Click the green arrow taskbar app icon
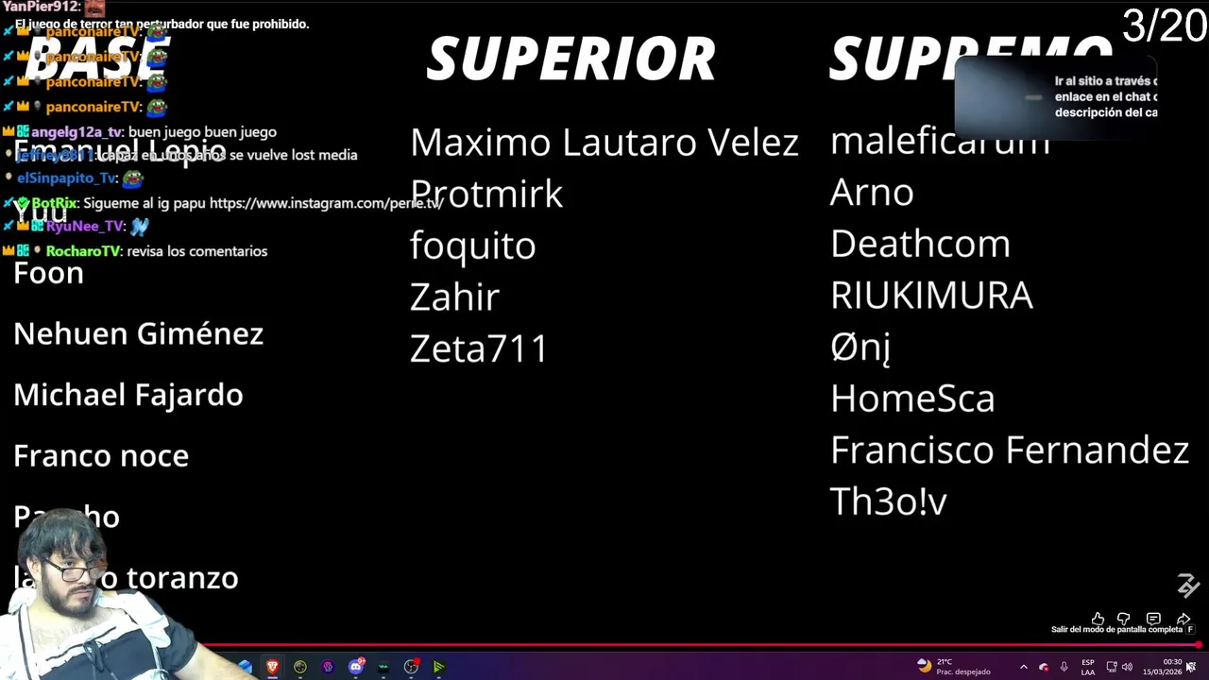1209x680 pixels. point(438,667)
